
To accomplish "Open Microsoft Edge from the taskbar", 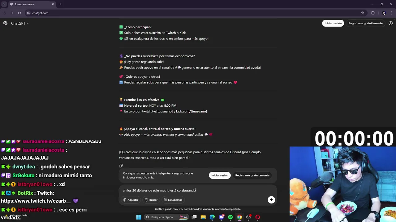I will click(212, 217).
